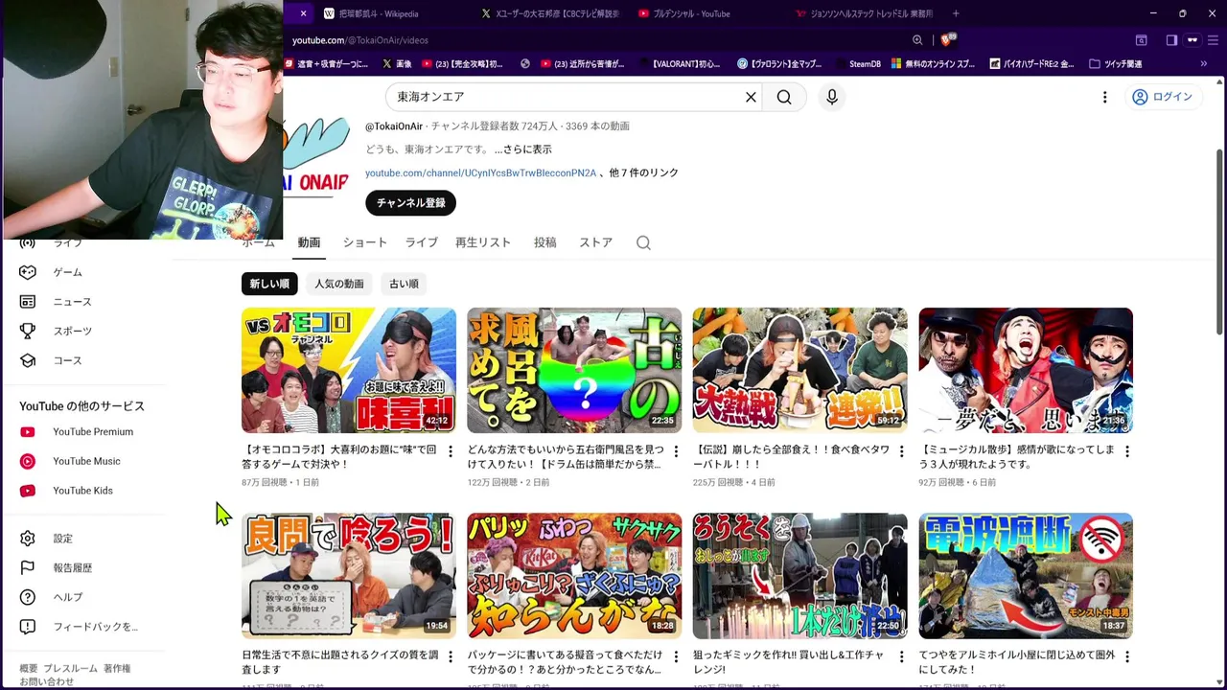Viewport: 1227px width, 690px height.
Task: Open 他 7 件のリンク more links
Action: point(644,173)
